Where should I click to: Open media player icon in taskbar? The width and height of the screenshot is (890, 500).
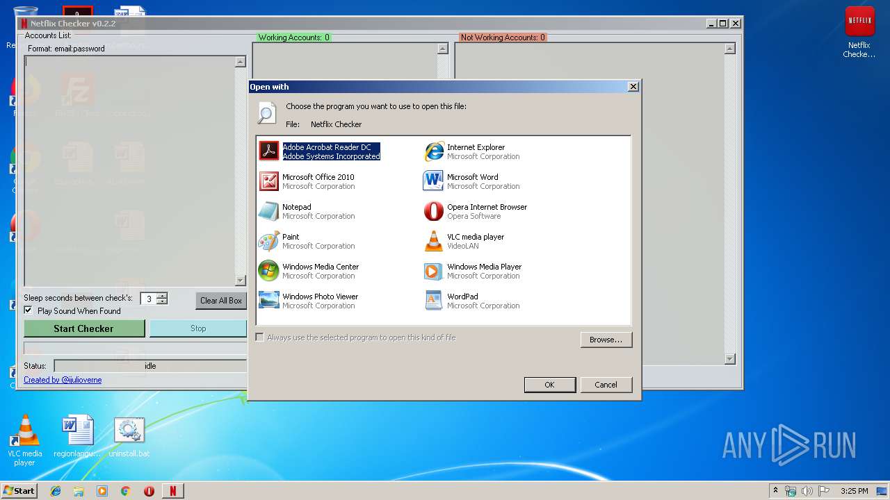[102, 491]
